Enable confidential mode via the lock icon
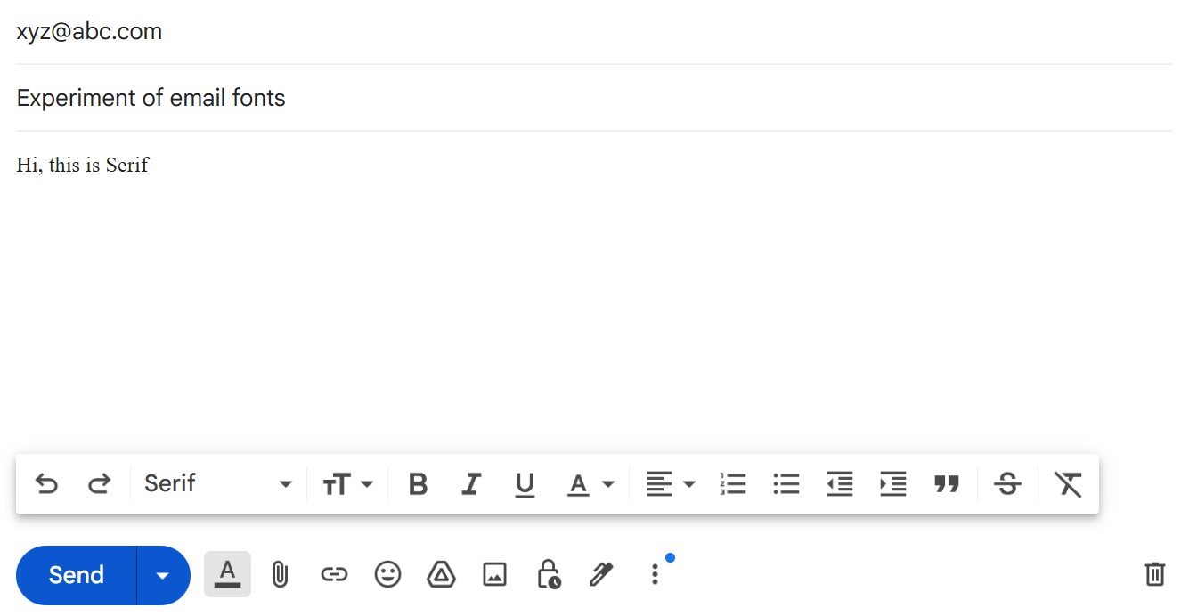 coord(548,574)
